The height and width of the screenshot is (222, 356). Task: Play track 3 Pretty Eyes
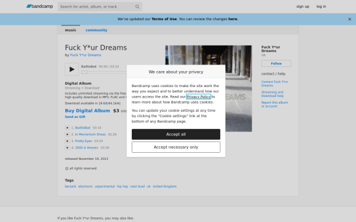(67, 141)
